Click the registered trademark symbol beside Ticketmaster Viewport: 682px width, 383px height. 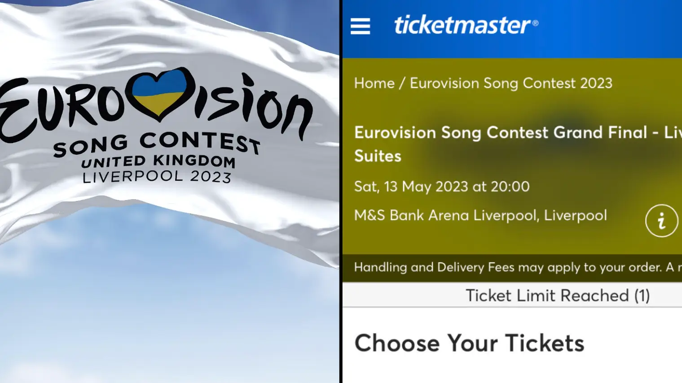pos(535,23)
